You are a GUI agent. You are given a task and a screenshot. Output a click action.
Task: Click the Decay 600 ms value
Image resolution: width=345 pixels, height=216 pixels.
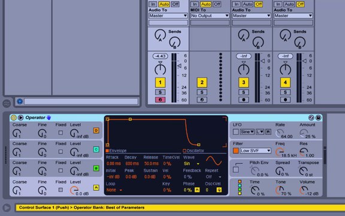click(x=132, y=164)
